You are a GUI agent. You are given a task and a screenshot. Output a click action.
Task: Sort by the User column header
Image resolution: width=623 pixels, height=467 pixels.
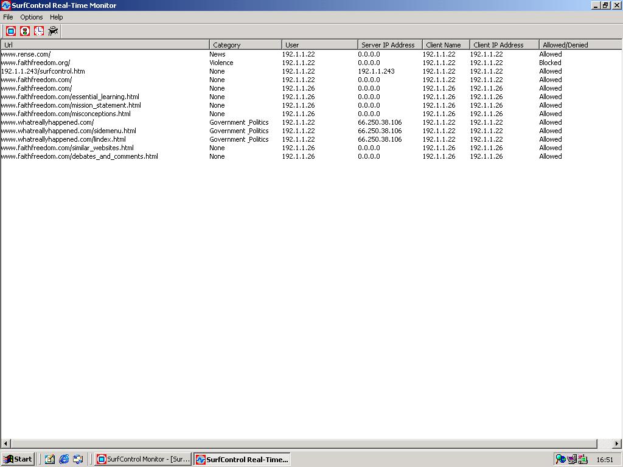pos(320,45)
